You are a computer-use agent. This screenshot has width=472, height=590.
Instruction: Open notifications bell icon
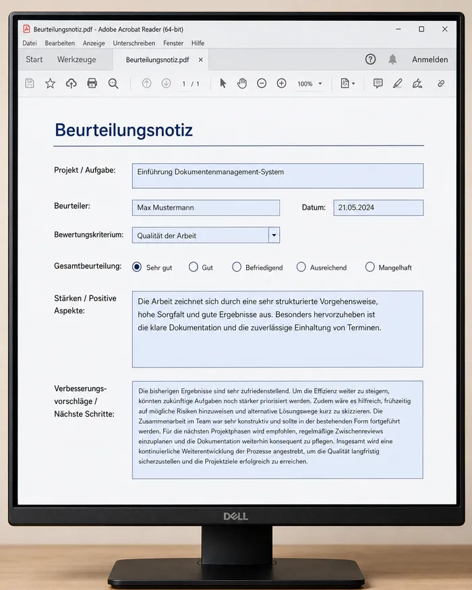(x=392, y=59)
